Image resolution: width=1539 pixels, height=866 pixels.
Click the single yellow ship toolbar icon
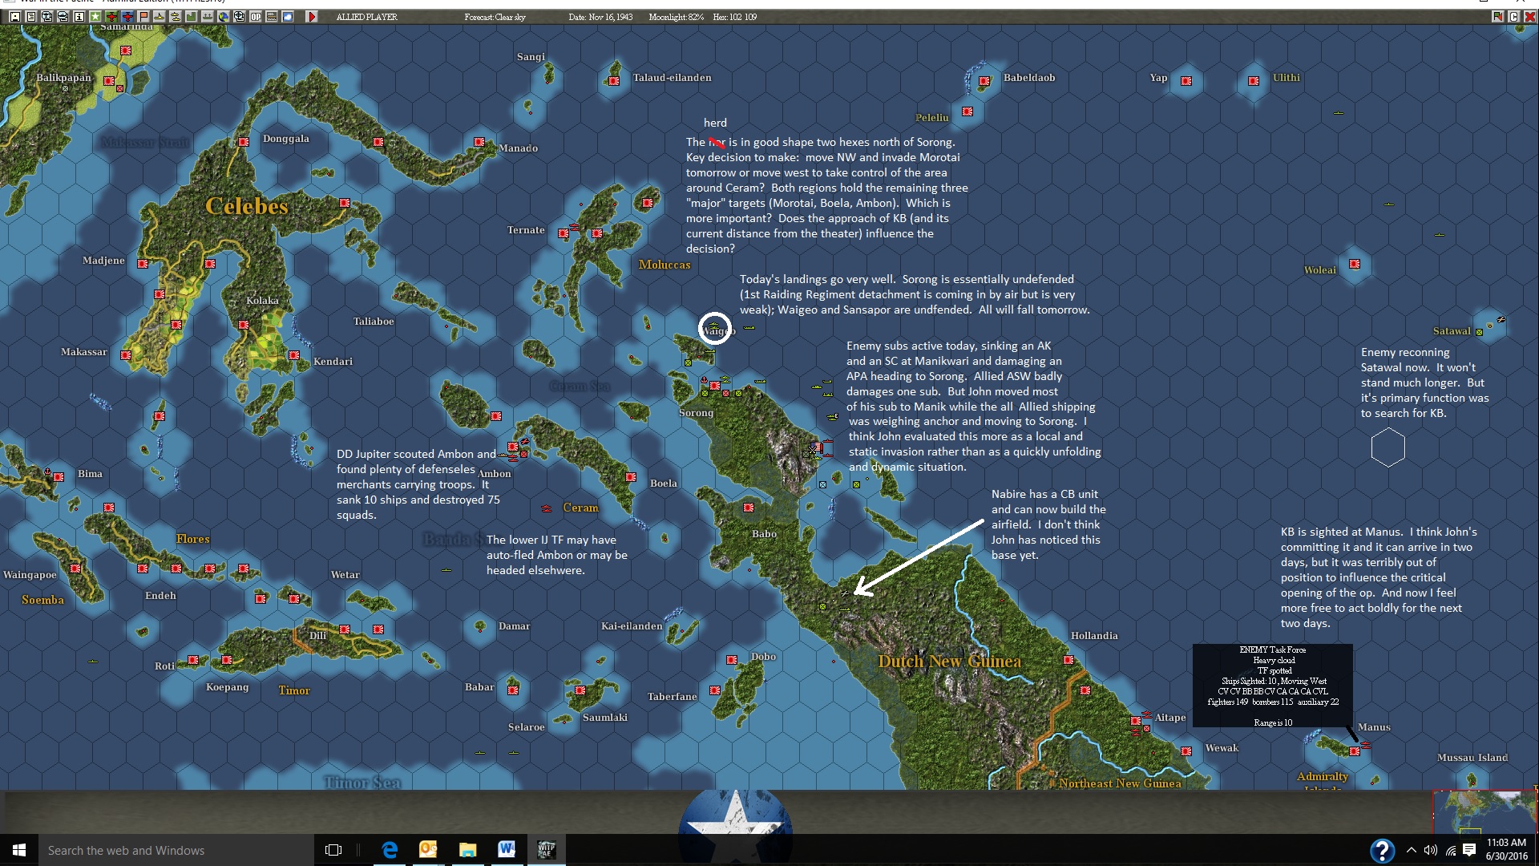point(160,16)
